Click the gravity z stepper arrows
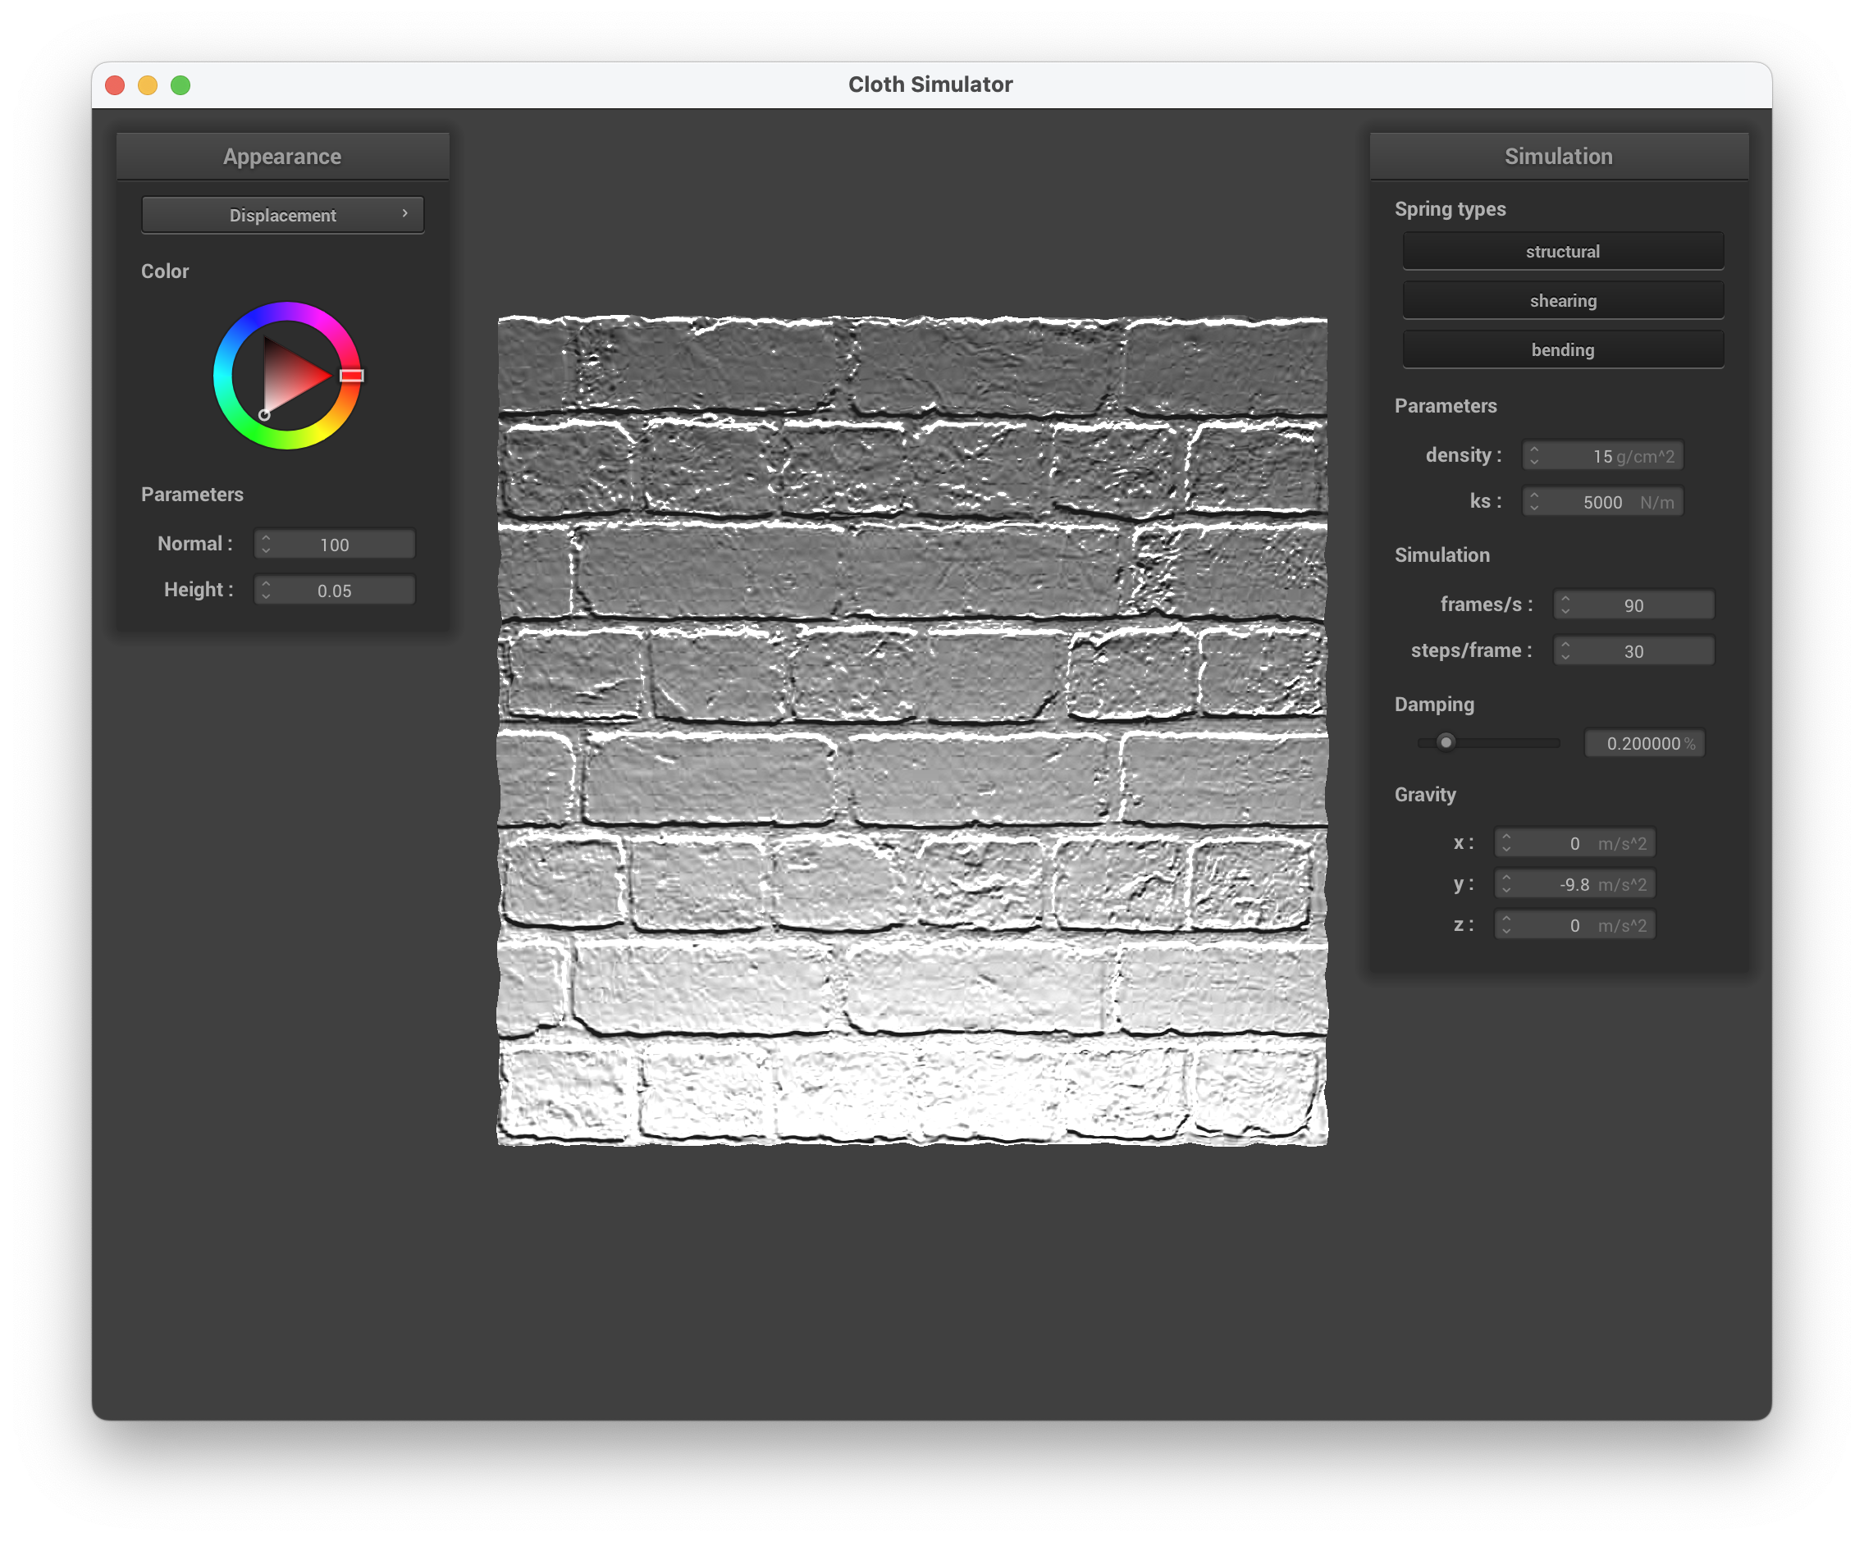1864x1542 pixels. pos(1506,925)
